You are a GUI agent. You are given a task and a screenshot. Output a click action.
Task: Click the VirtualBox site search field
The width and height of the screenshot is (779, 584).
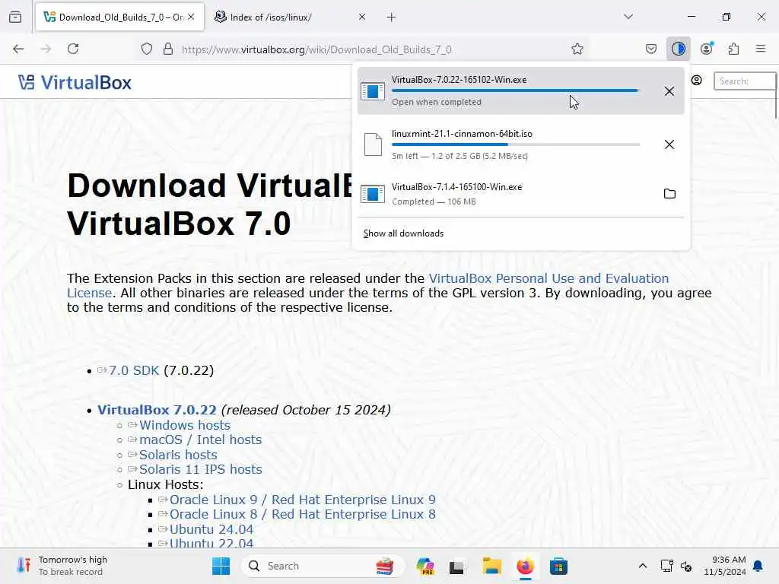click(744, 81)
